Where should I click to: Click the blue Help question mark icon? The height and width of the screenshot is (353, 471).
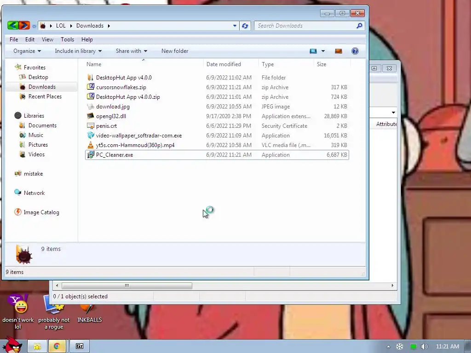pos(355,51)
